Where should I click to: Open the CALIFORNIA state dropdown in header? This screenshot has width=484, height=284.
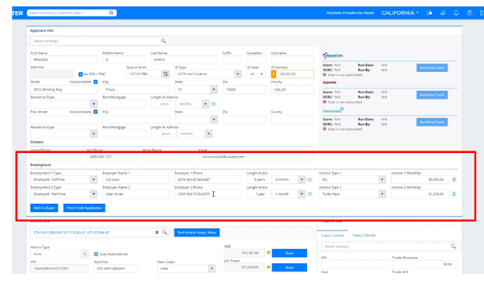(x=400, y=13)
